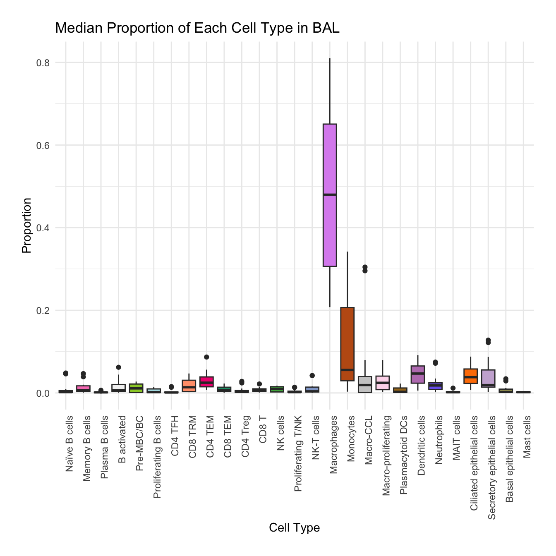This screenshot has width=556, height=556.
Task: Click the NK-T cells outlier point
Action: click(x=312, y=376)
